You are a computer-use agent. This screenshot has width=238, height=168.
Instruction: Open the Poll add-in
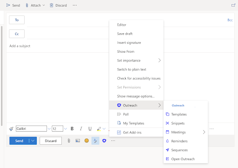coord(136,114)
